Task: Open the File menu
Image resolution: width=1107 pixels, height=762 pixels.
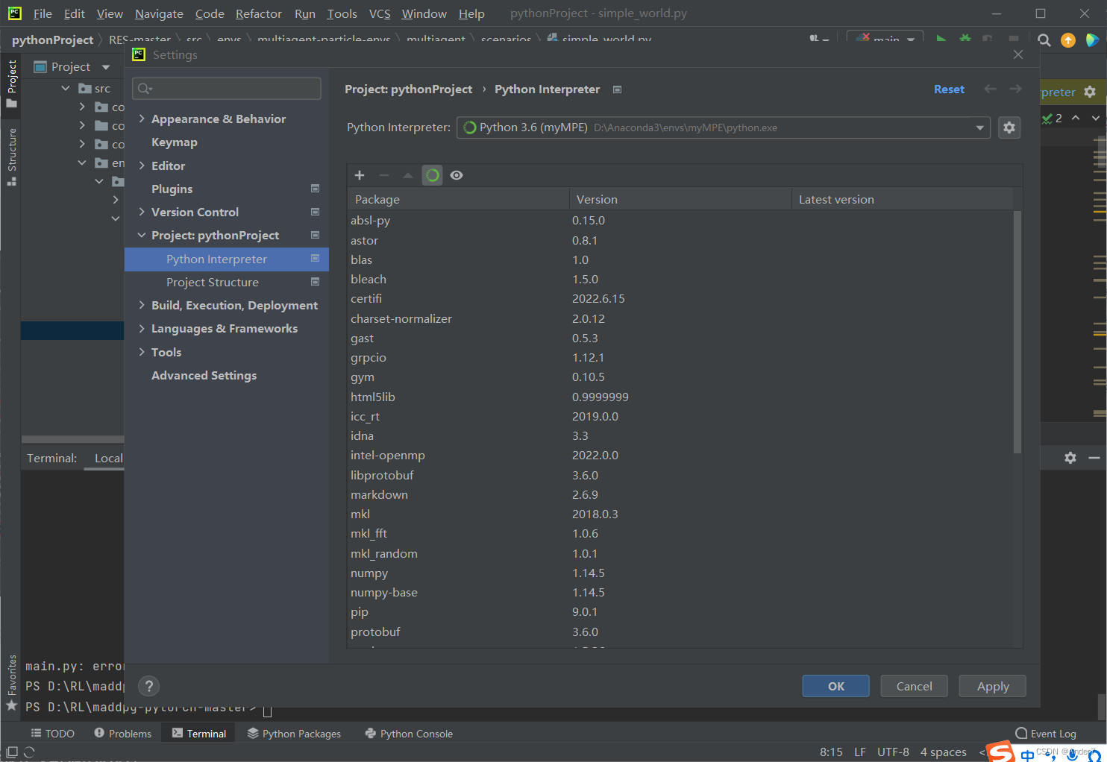Action: (x=43, y=13)
